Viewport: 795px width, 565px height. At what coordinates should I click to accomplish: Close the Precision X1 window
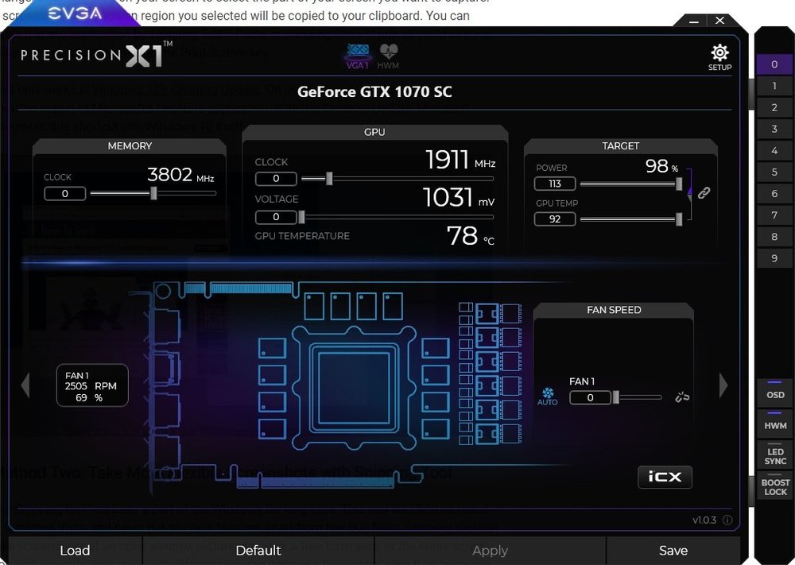pyautogui.click(x=720, y=21)
